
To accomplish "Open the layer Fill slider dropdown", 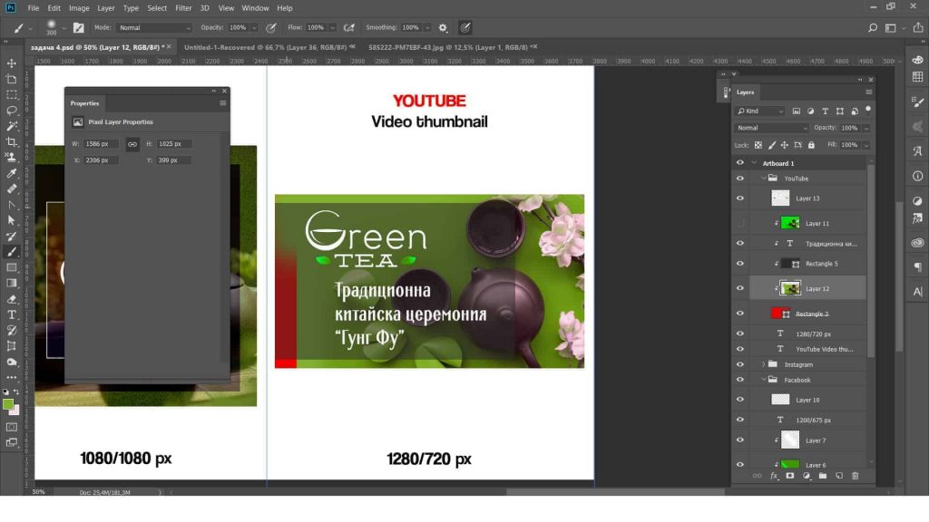I will click(866, 145).
